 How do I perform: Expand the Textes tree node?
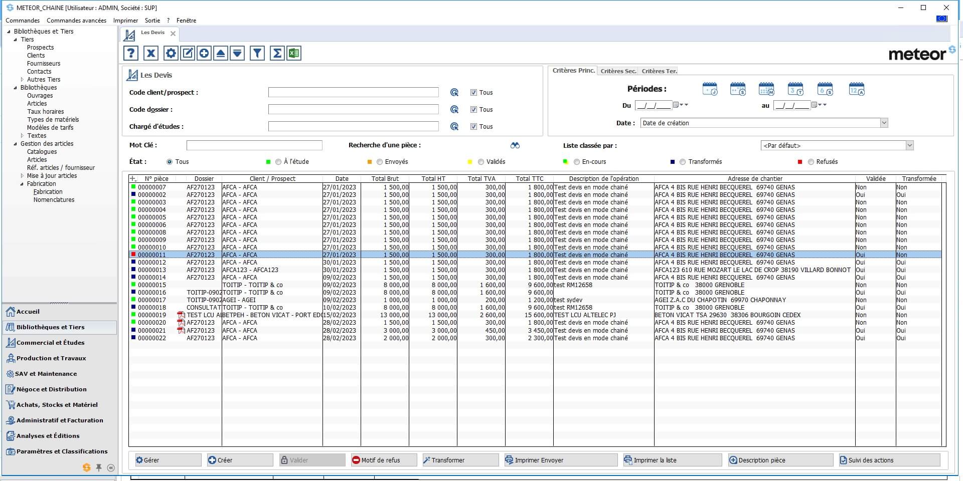coord(22,136)
